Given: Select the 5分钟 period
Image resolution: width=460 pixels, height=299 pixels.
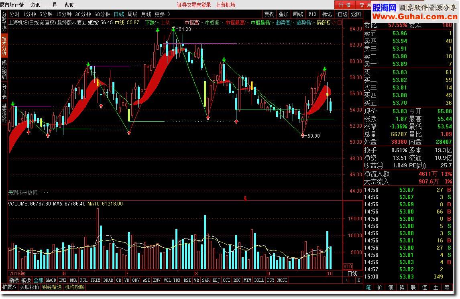Looking at the screenshot, I should [x=46, y=14].
